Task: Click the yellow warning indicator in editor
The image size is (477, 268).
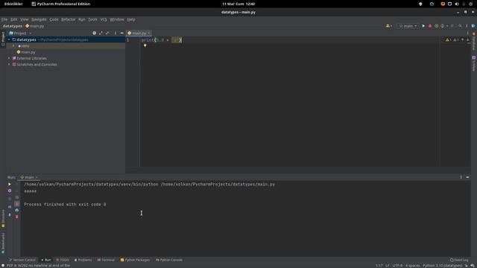Action: pos(448,39)
